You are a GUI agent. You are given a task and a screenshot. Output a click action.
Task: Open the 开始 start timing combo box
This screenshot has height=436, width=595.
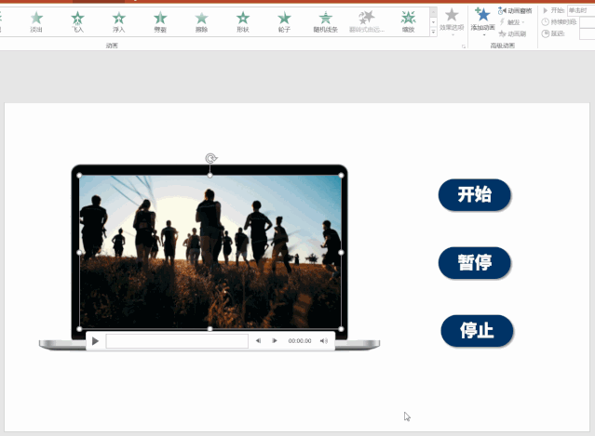581,10
